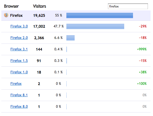Open the Firefox 8.1 link
This screenshot has height=116, width=153.
pyautogui.click(x=19, y=95)
